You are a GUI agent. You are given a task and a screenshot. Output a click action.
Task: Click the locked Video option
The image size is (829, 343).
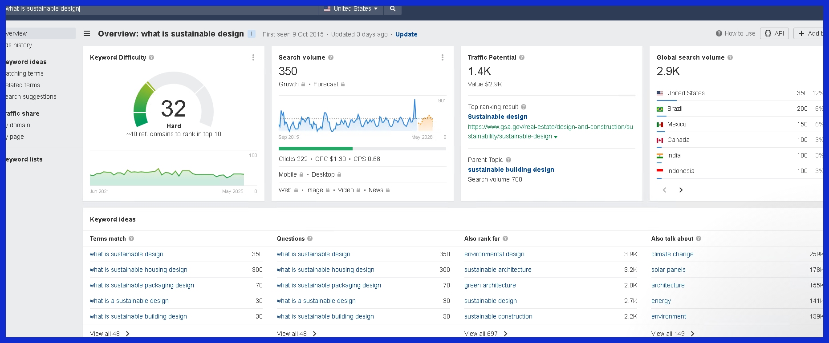pyautogui.click(x=349, y=190)
